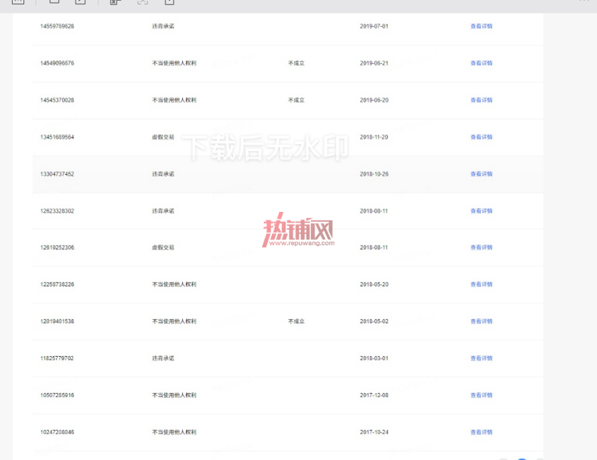This screenshot has height=460, width=597.
Task: View details of the 2018-03-01 record
Action: tap(481, 359)
